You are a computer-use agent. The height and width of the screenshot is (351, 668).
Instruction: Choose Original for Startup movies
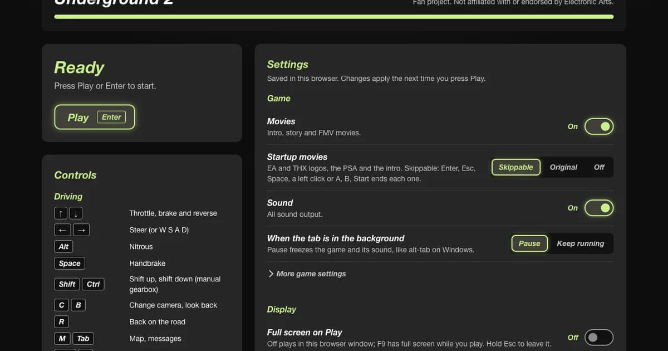coord(563,167)
